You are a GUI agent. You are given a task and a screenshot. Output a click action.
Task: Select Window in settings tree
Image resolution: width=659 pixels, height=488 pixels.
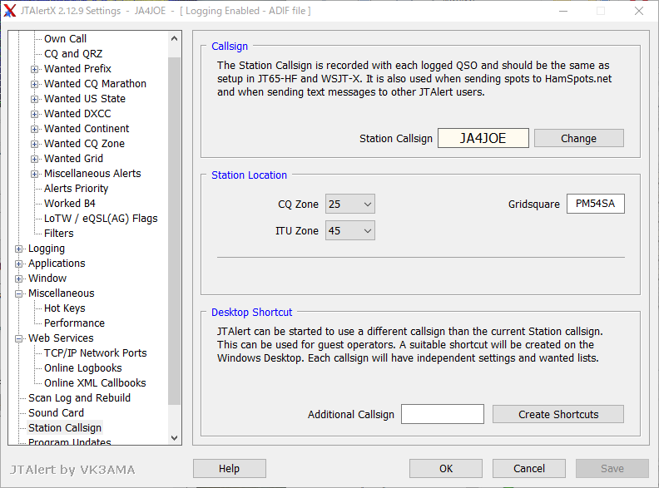[47, 279]
